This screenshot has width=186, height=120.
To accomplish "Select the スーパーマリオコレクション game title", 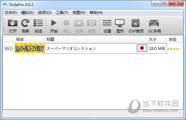I will tap(71, 48).
